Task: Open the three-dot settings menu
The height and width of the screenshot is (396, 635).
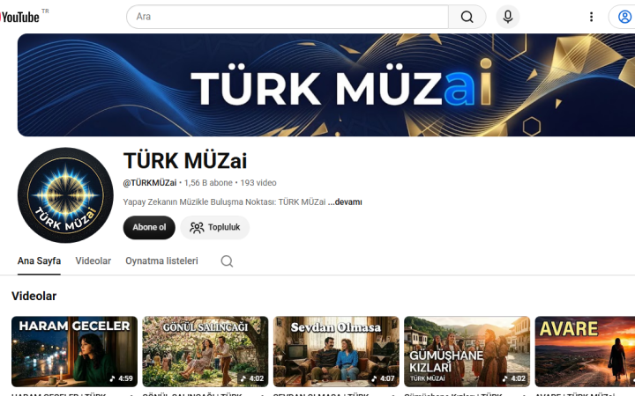Action: (591, 17)
